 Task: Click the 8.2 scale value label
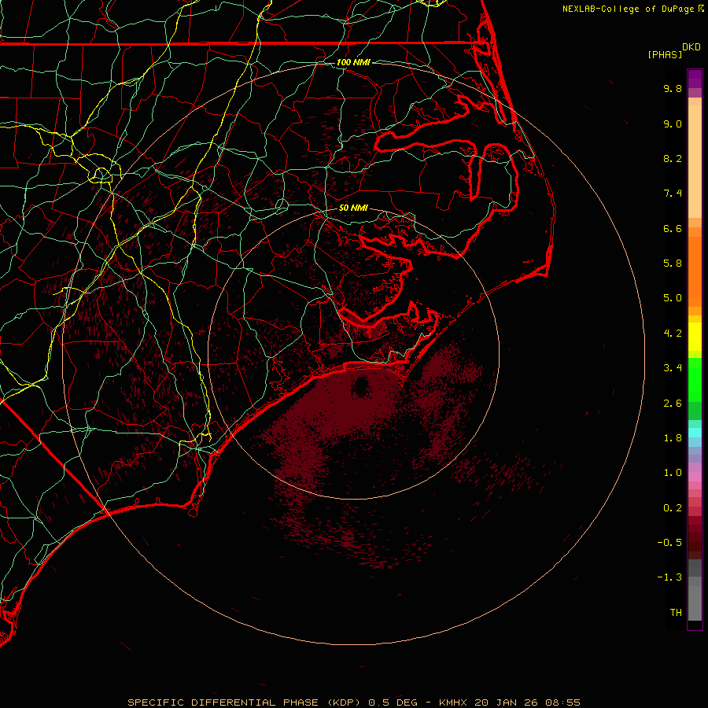pyautogui.click(x=673, y=158)
